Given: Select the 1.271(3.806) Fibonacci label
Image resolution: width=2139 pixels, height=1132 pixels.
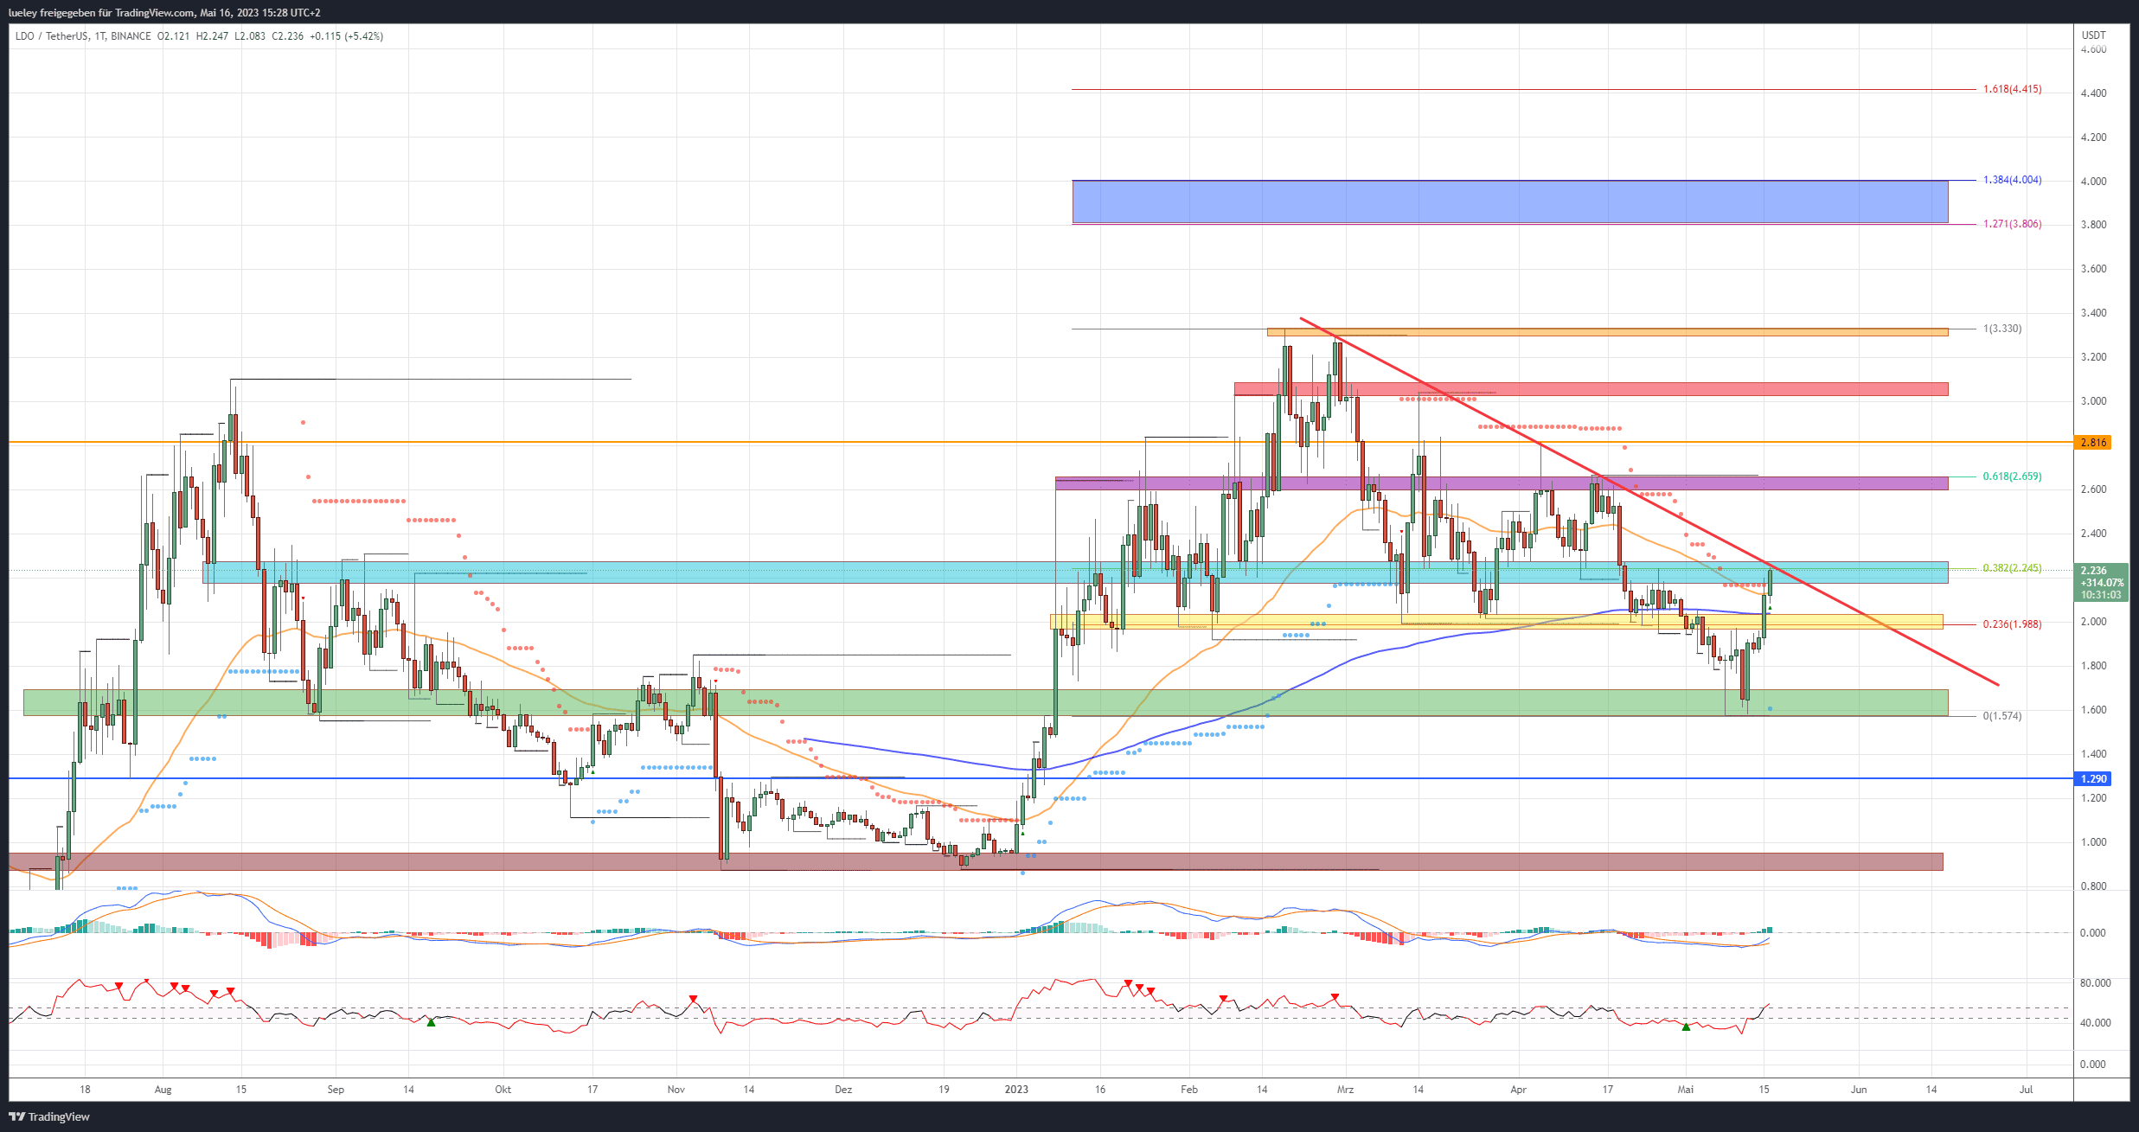Looking at the screenshot, I should (2012, 224).
